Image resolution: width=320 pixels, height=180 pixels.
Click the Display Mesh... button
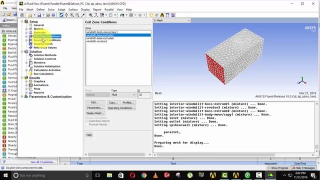(x=95, y=113)
